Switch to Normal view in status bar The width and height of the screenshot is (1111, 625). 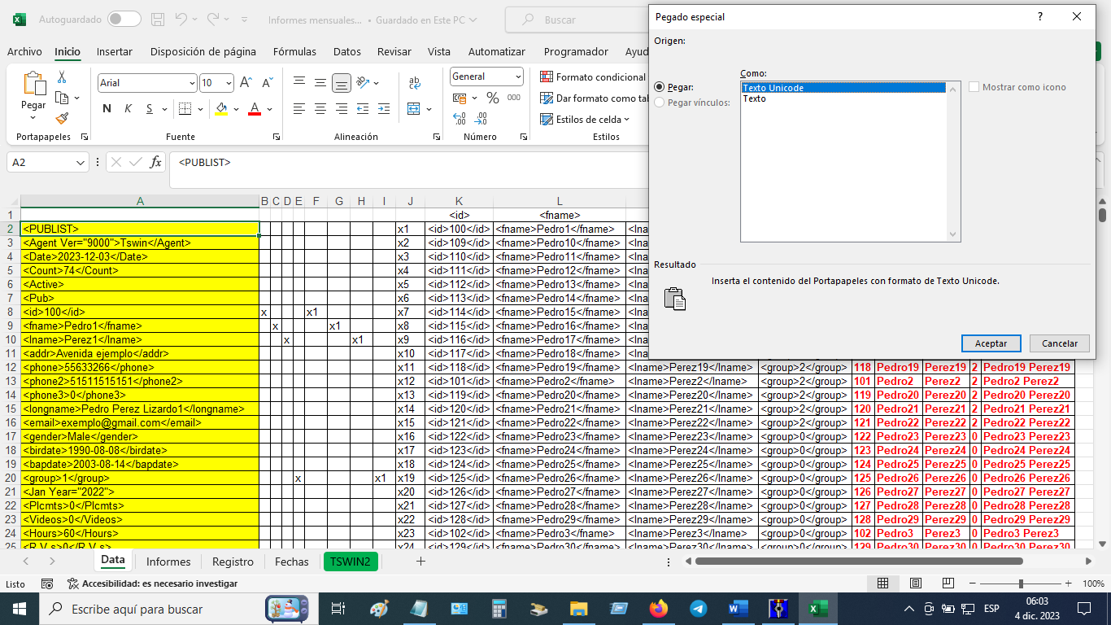coord(882,583)
